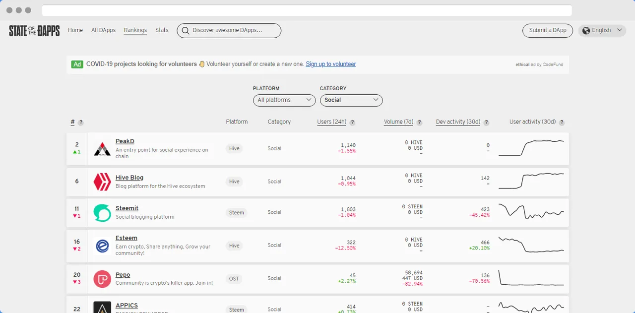Screen dimensions: 635x313
Task: Click Hive Blog dev activity value 142
Action: pyautogui.click(x=485, y=178)
